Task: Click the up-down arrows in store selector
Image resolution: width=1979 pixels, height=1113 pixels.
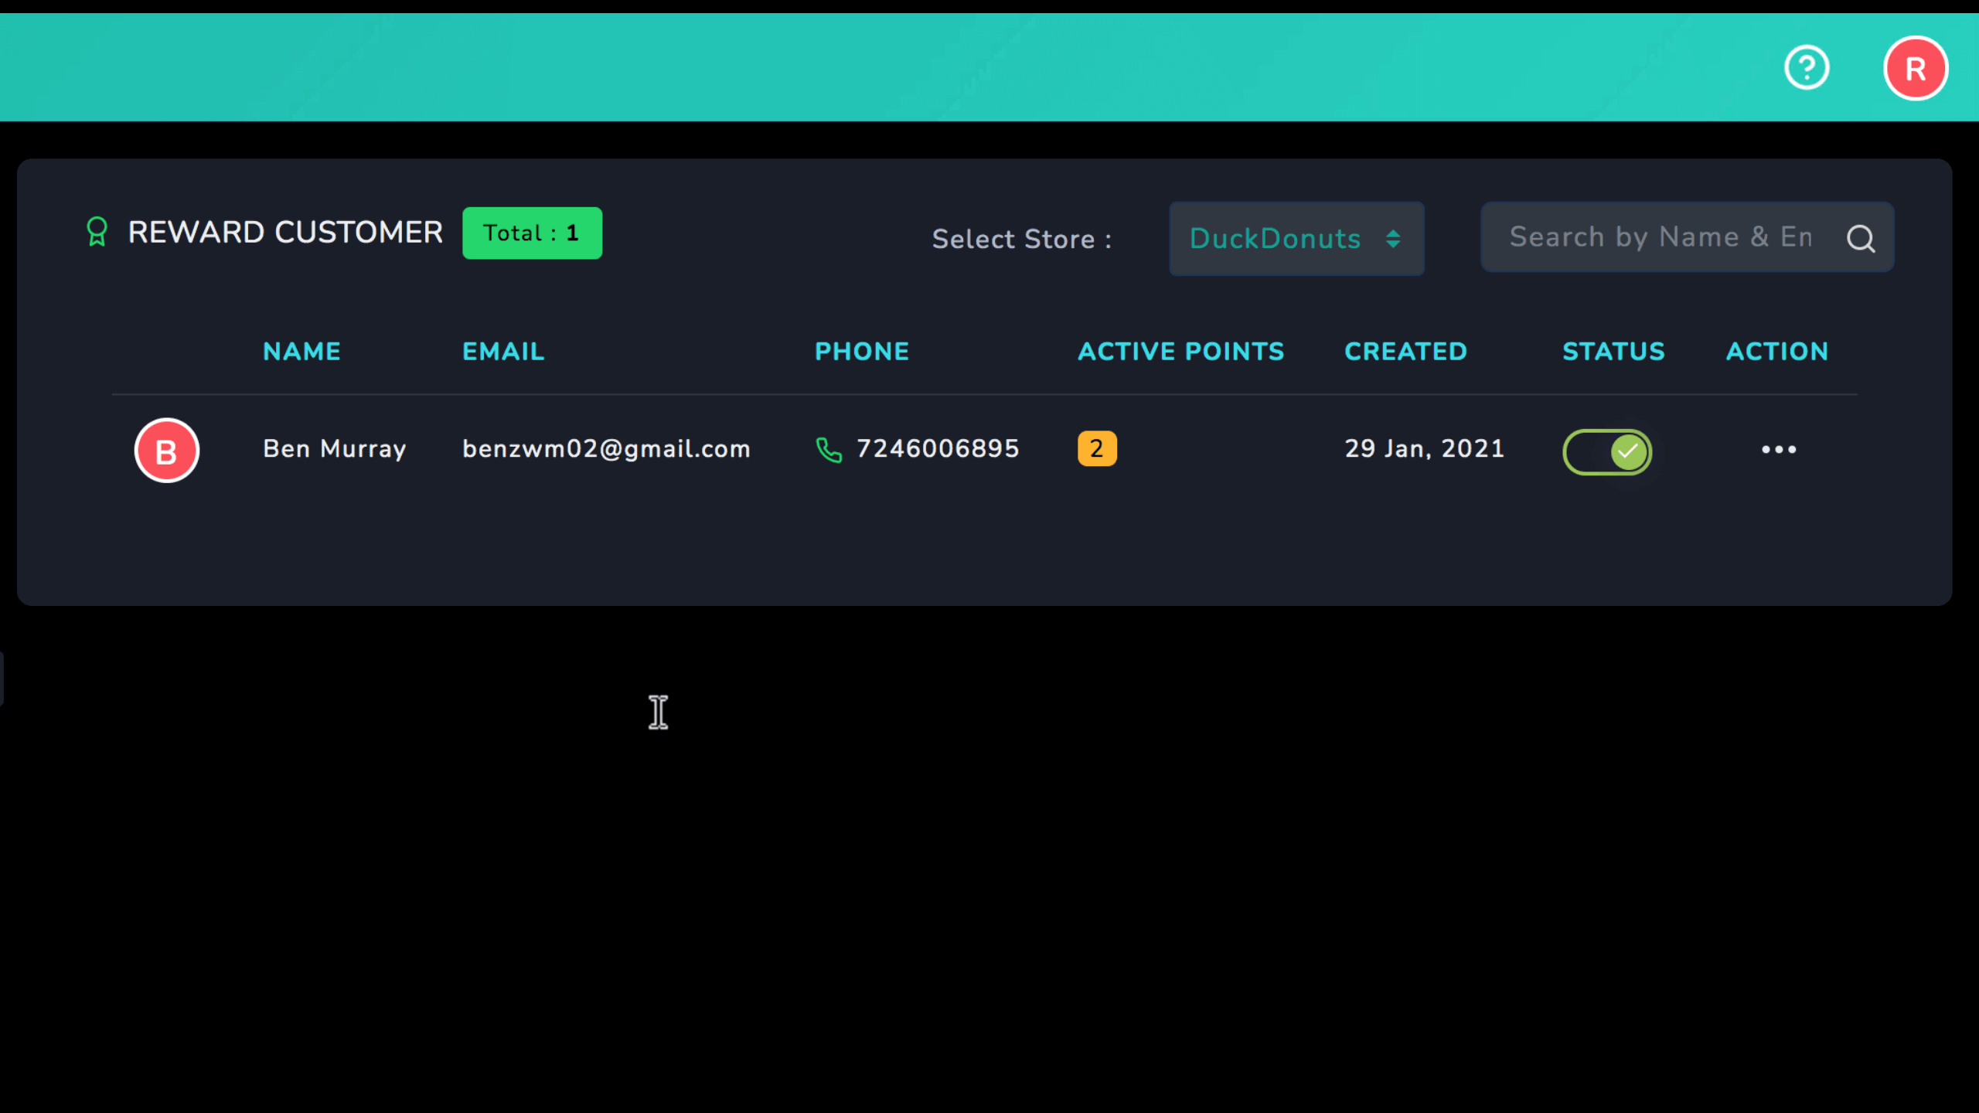Action: 1393,239
